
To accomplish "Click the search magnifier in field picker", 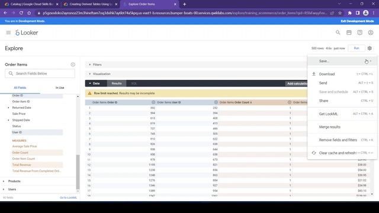I will click(x=11, y=73).
